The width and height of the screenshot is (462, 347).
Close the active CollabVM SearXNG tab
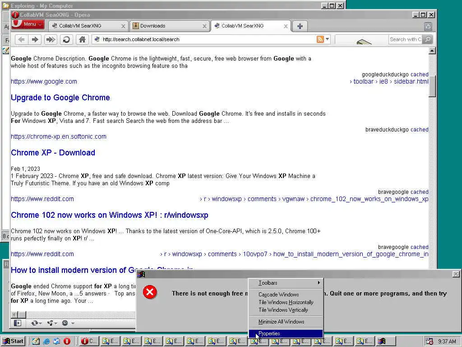pyautogui.click(x=286, y=26)
